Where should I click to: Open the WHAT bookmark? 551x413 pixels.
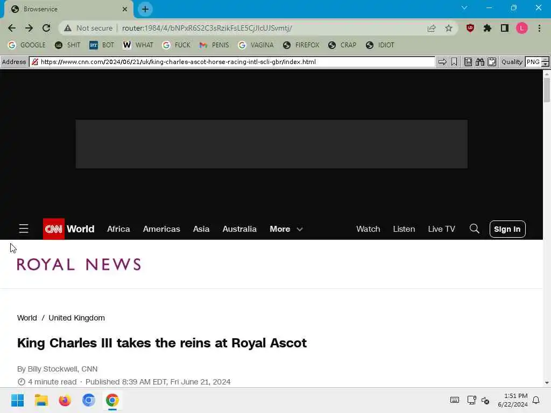coord(138,45)
